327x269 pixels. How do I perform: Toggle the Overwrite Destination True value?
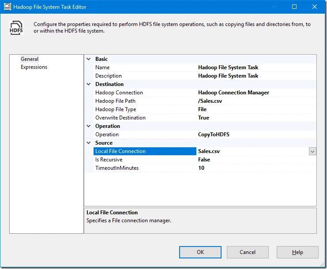tap(256, 118)
